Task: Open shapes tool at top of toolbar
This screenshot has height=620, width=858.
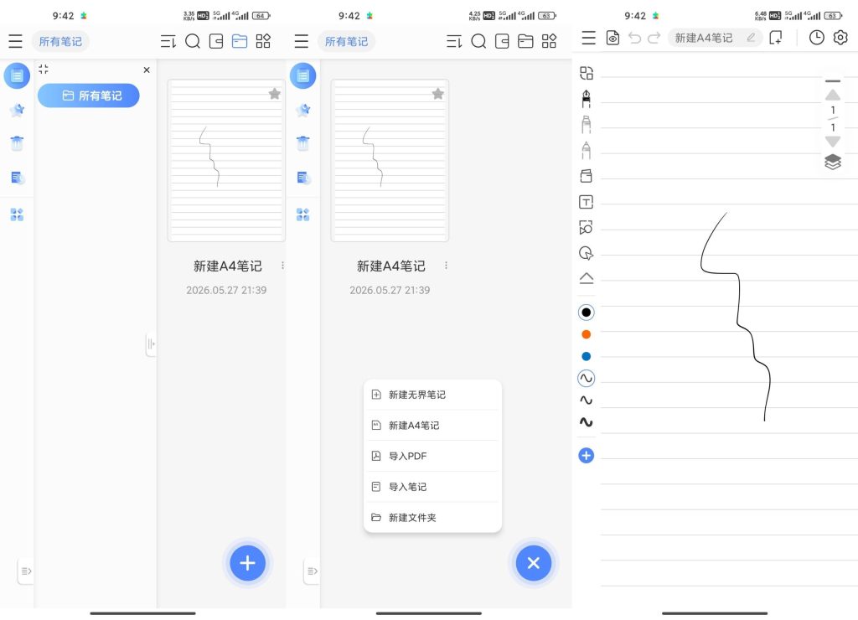Action: (586, 73)
